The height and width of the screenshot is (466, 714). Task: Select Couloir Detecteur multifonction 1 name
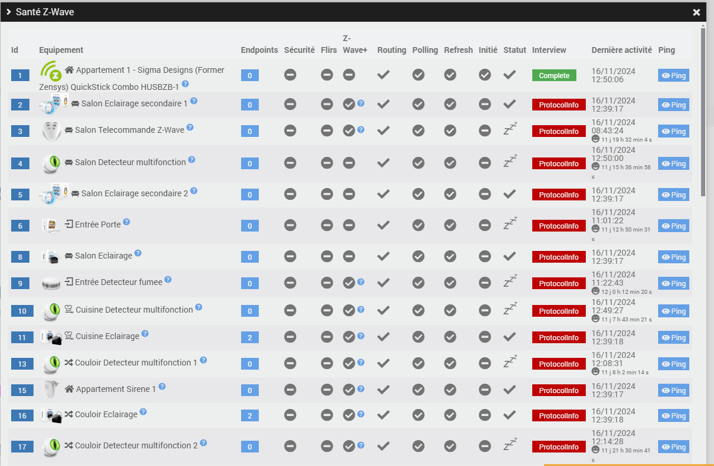tap(136, 363)
